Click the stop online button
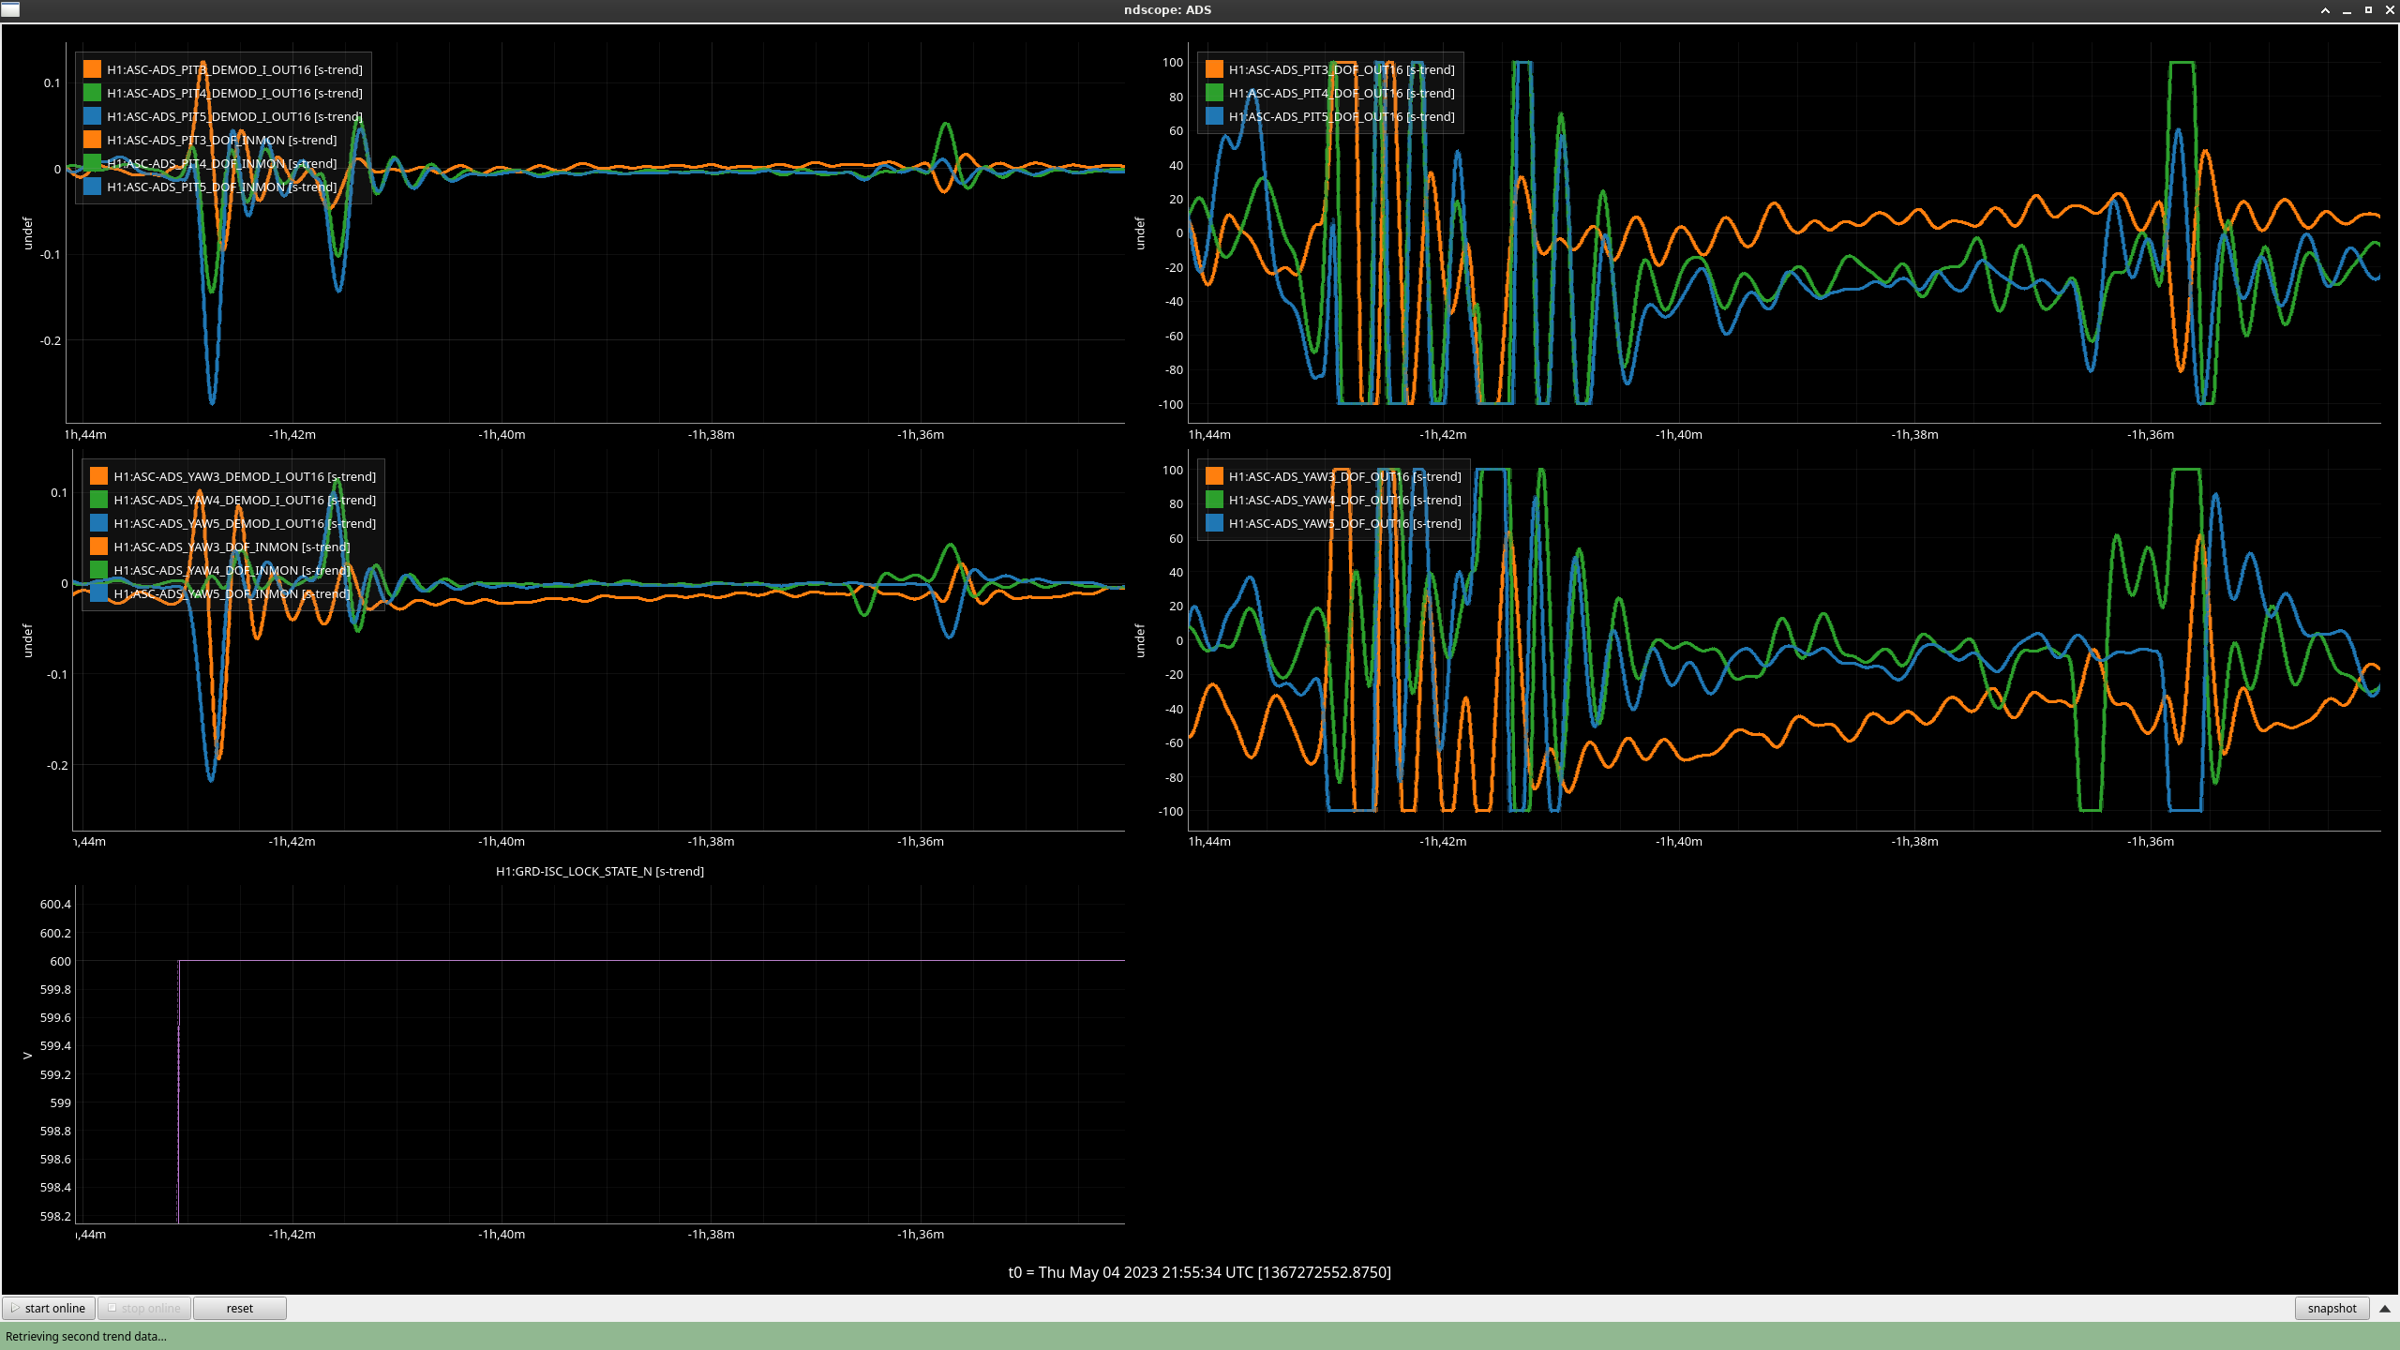This screenshot has height=1350, width=2400. coord(144,1308)
